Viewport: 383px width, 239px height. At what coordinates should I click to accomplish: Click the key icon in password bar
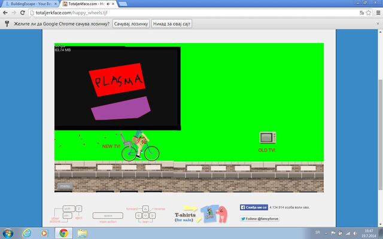[7, 24]
